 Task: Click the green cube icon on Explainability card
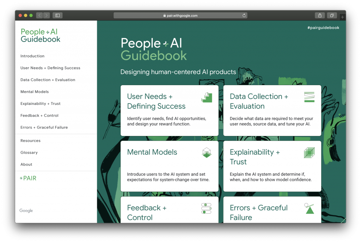click(309, 153)
